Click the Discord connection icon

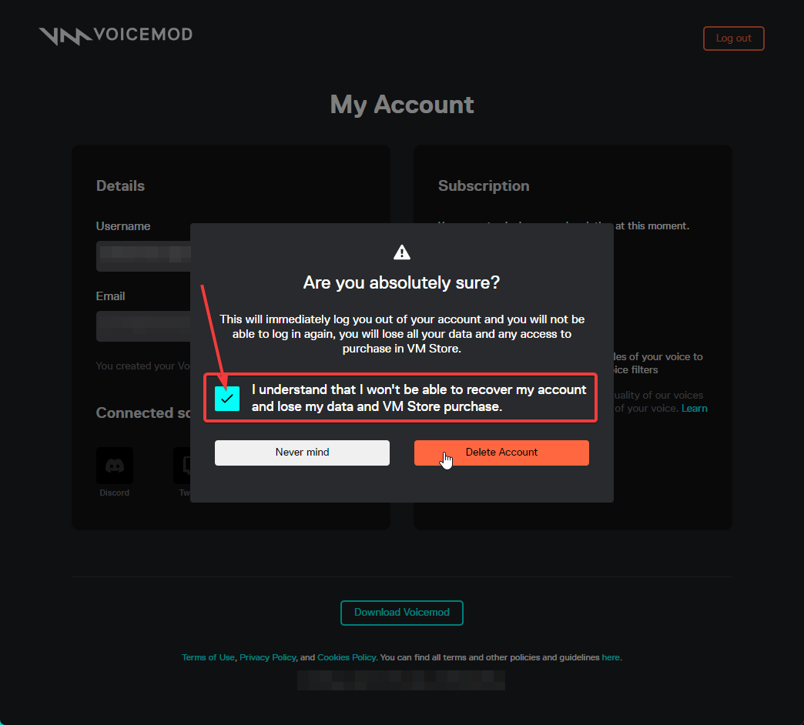click(114, 465)
